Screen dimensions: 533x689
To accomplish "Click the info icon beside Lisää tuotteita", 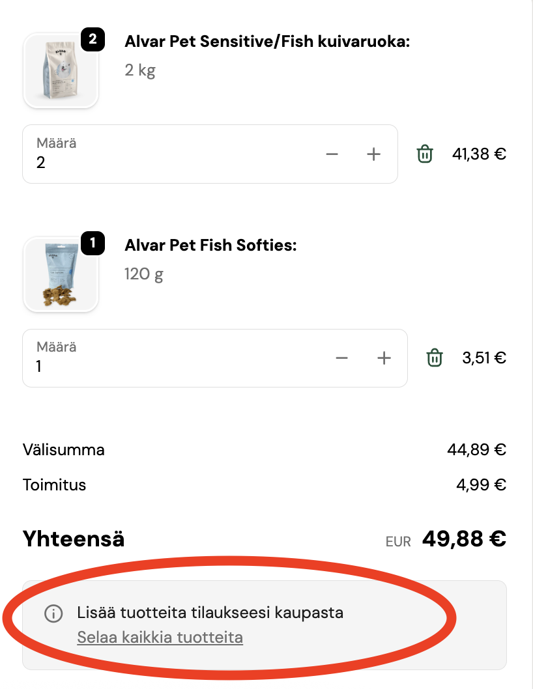I will [x=53, y=613].
